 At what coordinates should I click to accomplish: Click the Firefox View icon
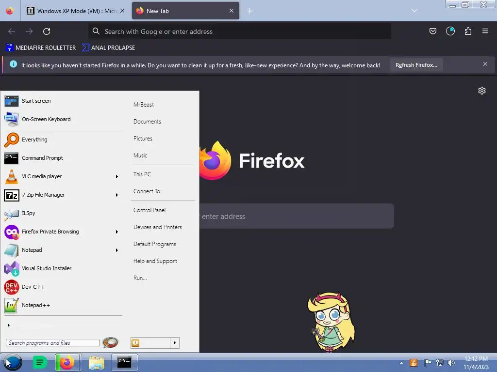pyautogui.click(x=10, y=11)
